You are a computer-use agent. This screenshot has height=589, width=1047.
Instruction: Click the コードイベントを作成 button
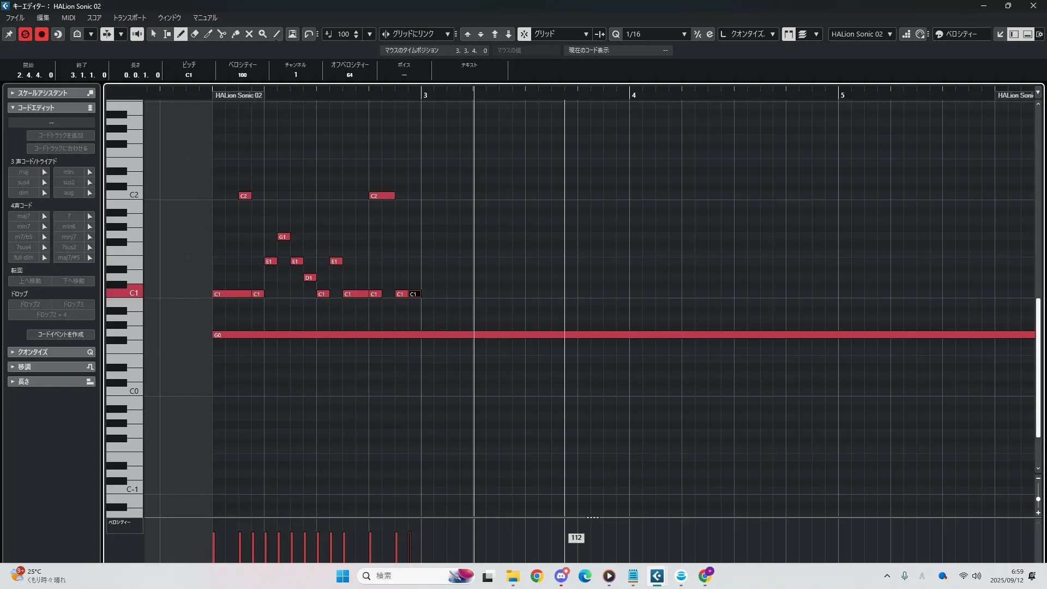pos(61,334)
